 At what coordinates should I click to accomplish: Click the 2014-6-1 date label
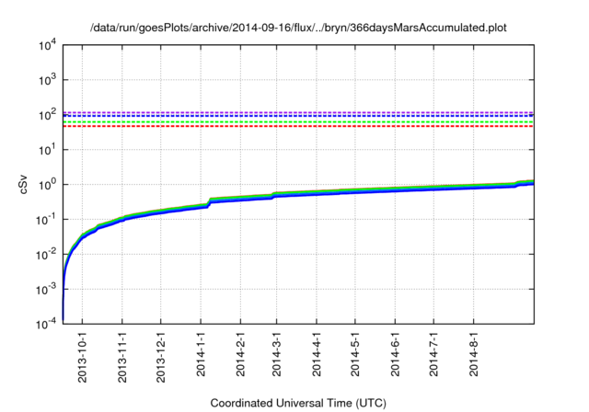(395, 354)
